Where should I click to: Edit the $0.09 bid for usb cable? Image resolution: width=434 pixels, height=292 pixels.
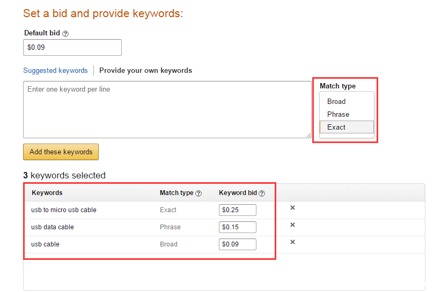(237, 244)
